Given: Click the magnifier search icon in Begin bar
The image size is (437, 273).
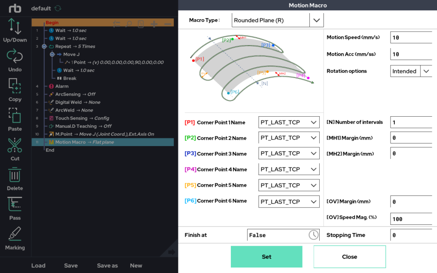Looking at the screenshot, I should pos(129,24).
